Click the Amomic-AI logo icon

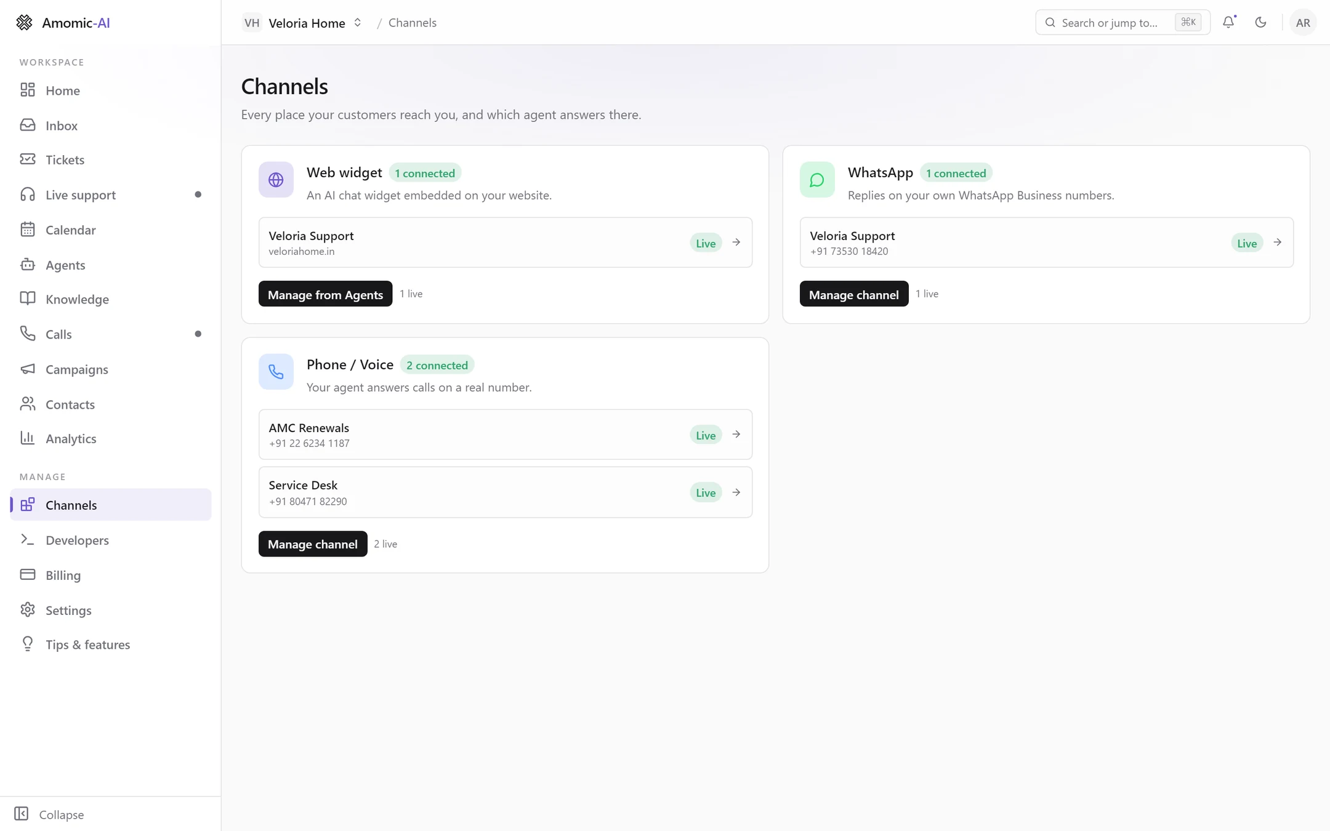tap(24, 23)
